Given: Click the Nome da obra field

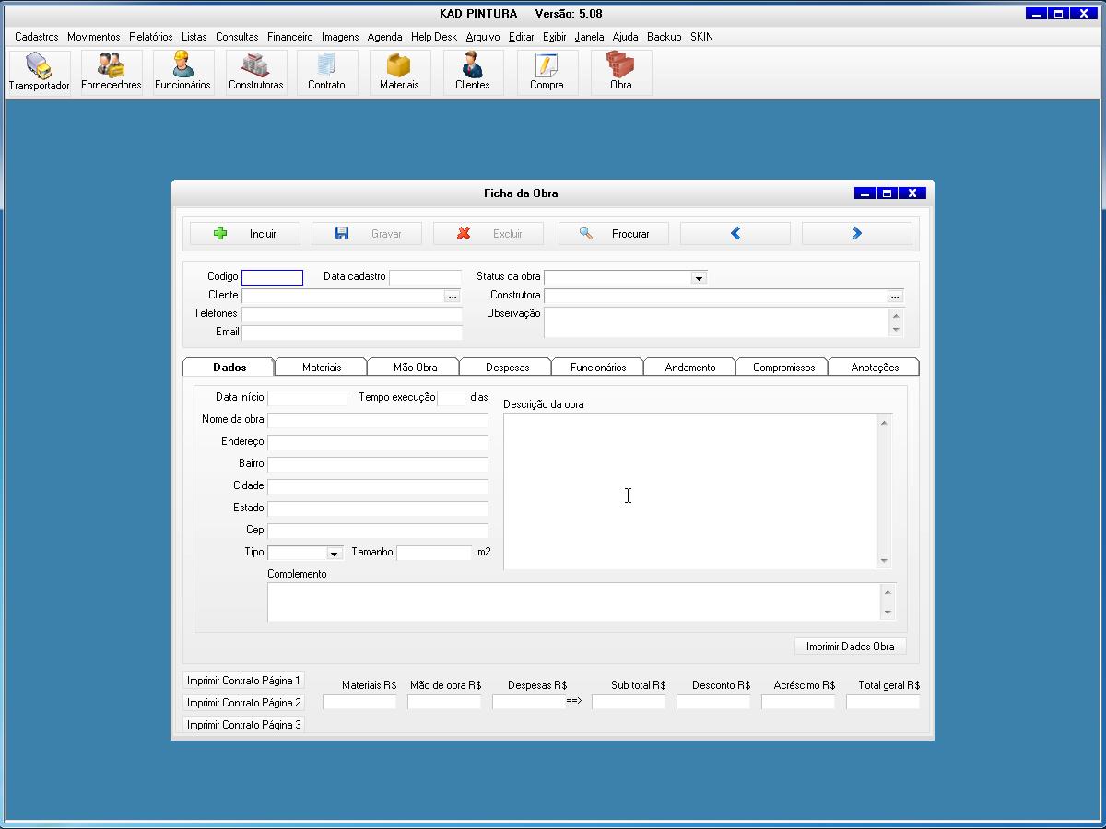Looking at the screenshot, I should [378, 420].
